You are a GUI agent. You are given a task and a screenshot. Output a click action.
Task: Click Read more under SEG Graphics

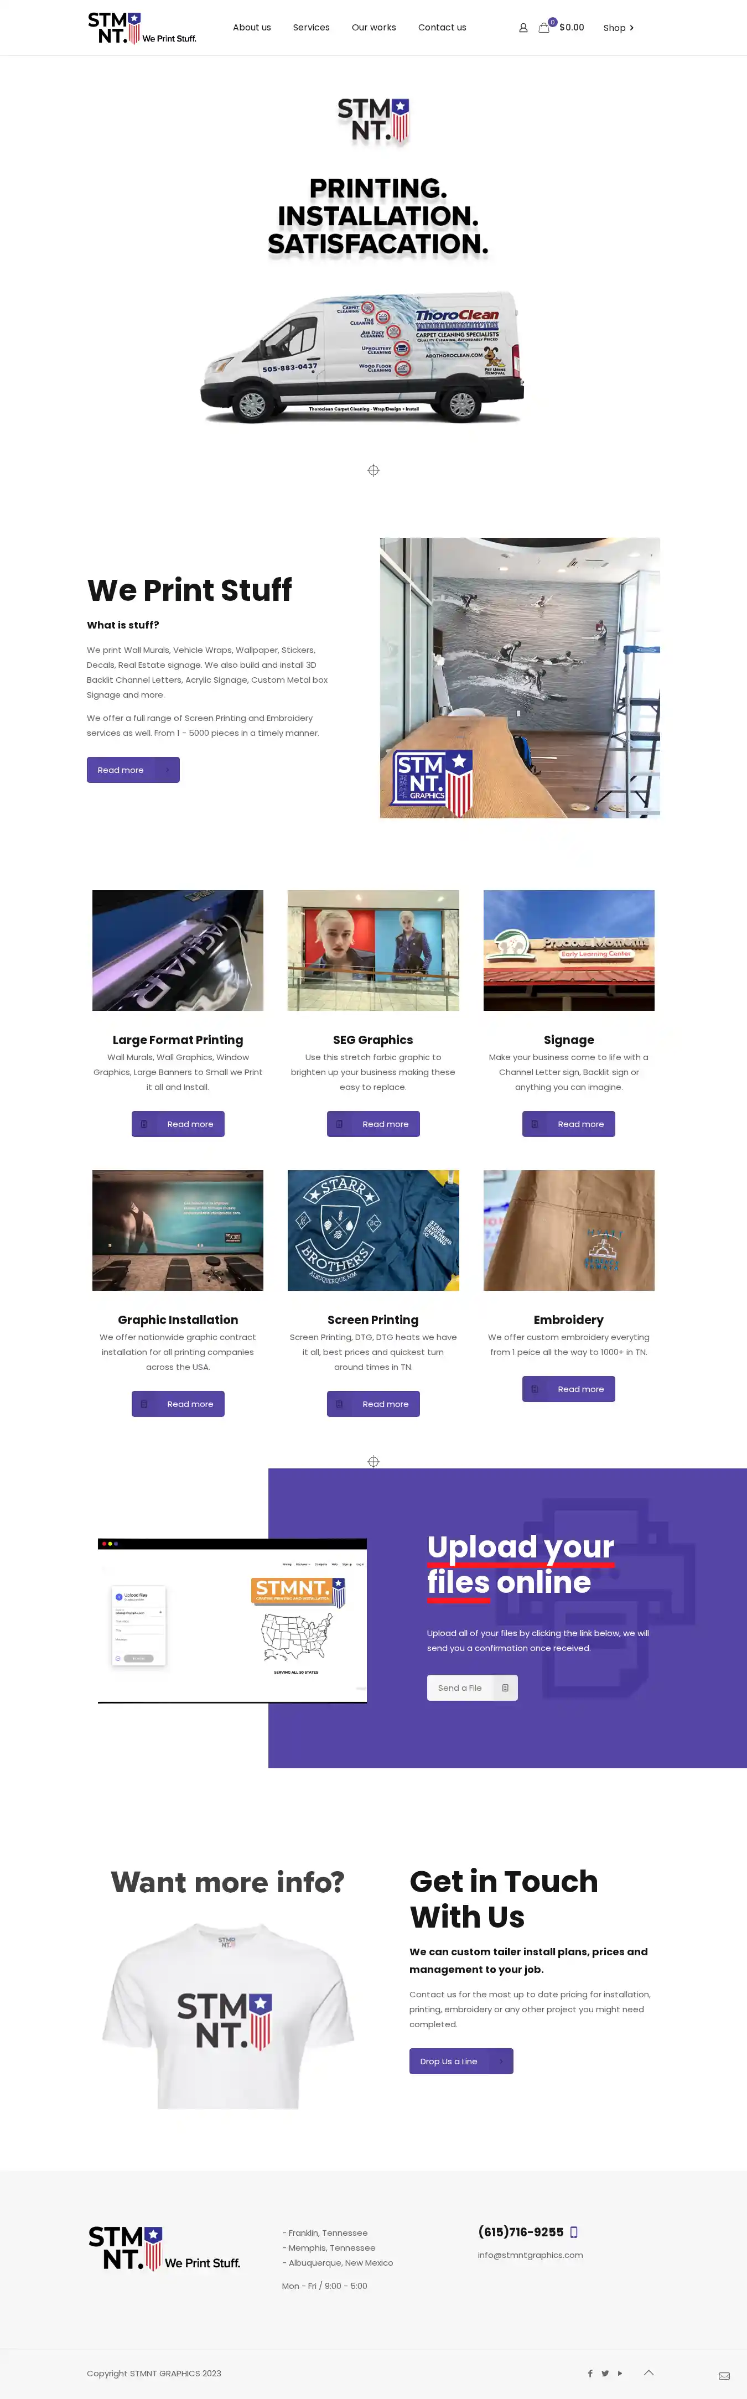pos(372,1123)
